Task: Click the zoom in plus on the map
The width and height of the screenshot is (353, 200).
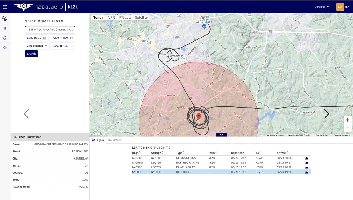Action: tap(347, 120)
